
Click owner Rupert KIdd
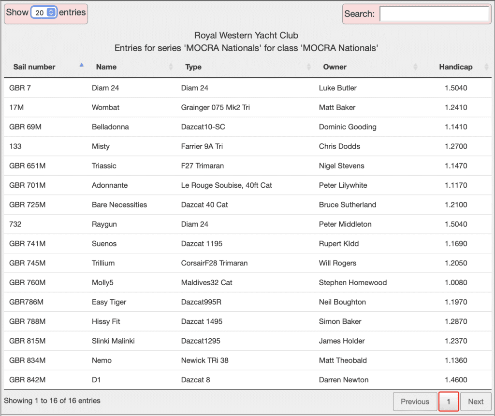tap(339, 244)
